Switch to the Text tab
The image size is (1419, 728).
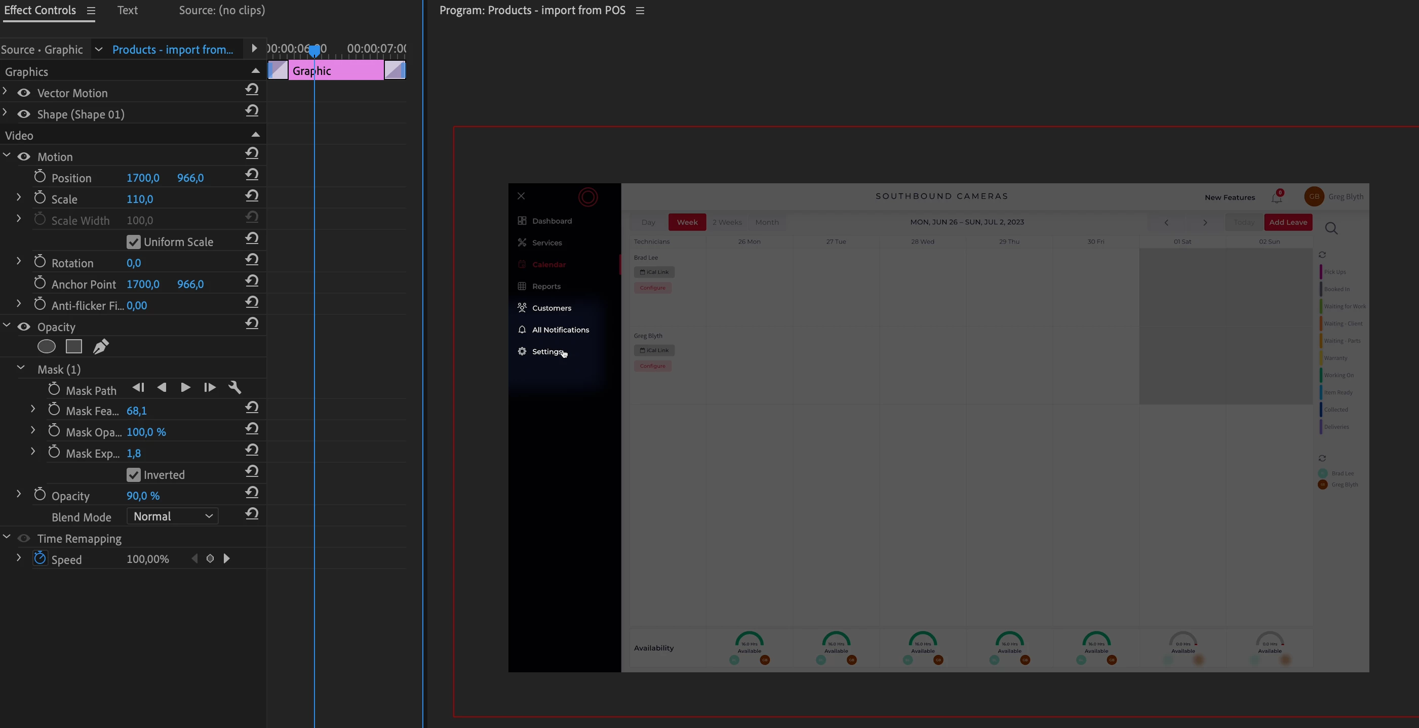coord(127,11)
